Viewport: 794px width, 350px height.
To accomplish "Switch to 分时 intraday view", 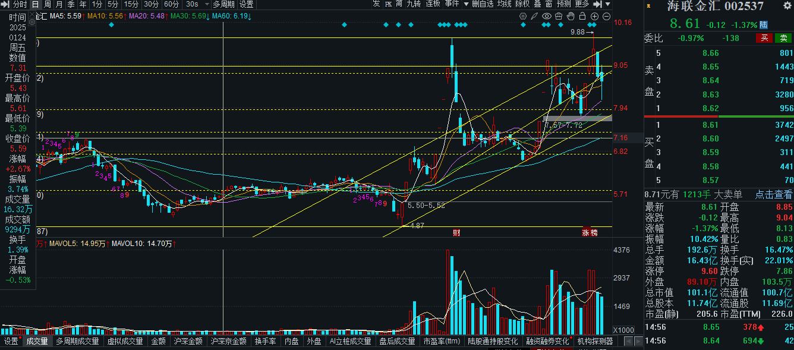I will pos(20,4).
